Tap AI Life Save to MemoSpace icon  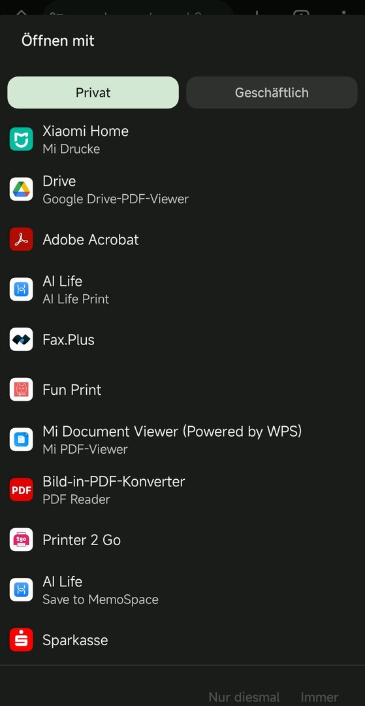21,590
